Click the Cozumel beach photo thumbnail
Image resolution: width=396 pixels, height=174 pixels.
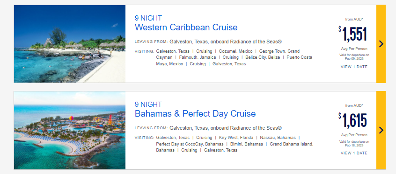coord(70,44)
